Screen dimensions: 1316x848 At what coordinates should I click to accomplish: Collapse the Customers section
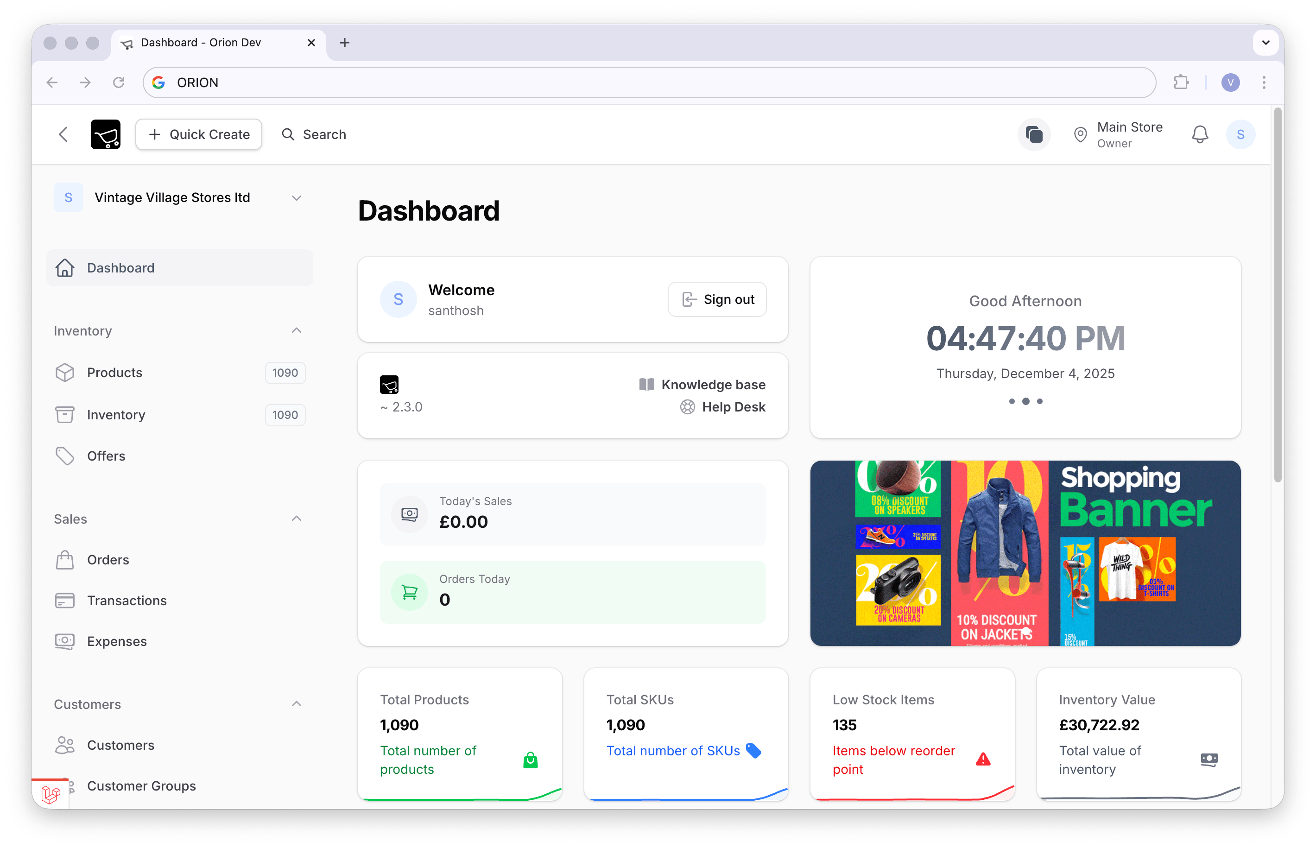pos(296,704)
